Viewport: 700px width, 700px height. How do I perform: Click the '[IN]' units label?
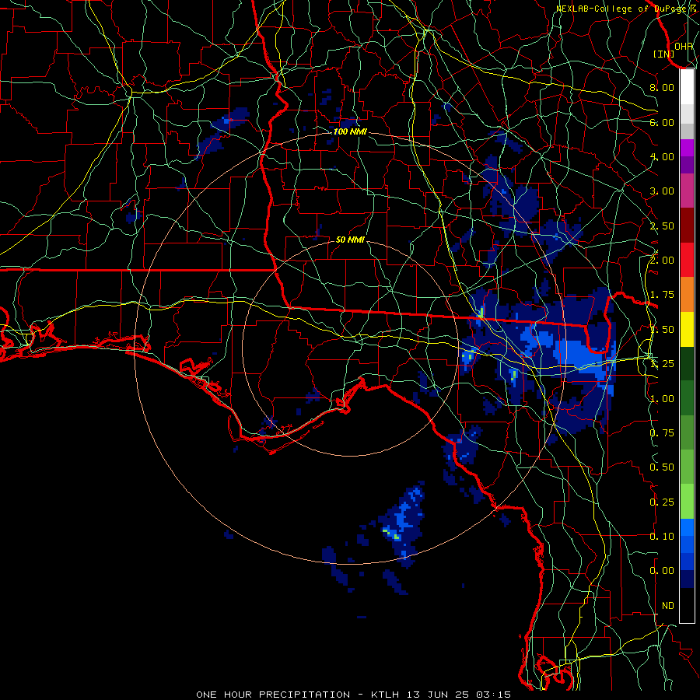[664, 54]
